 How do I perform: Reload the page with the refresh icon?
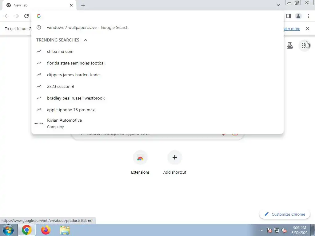(26, 16)
